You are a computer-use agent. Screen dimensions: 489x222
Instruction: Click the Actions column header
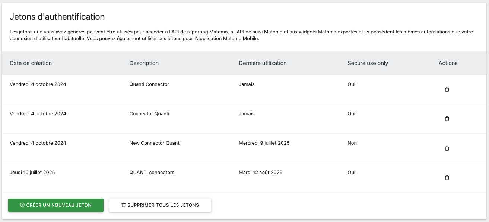(x=448, y=63)
